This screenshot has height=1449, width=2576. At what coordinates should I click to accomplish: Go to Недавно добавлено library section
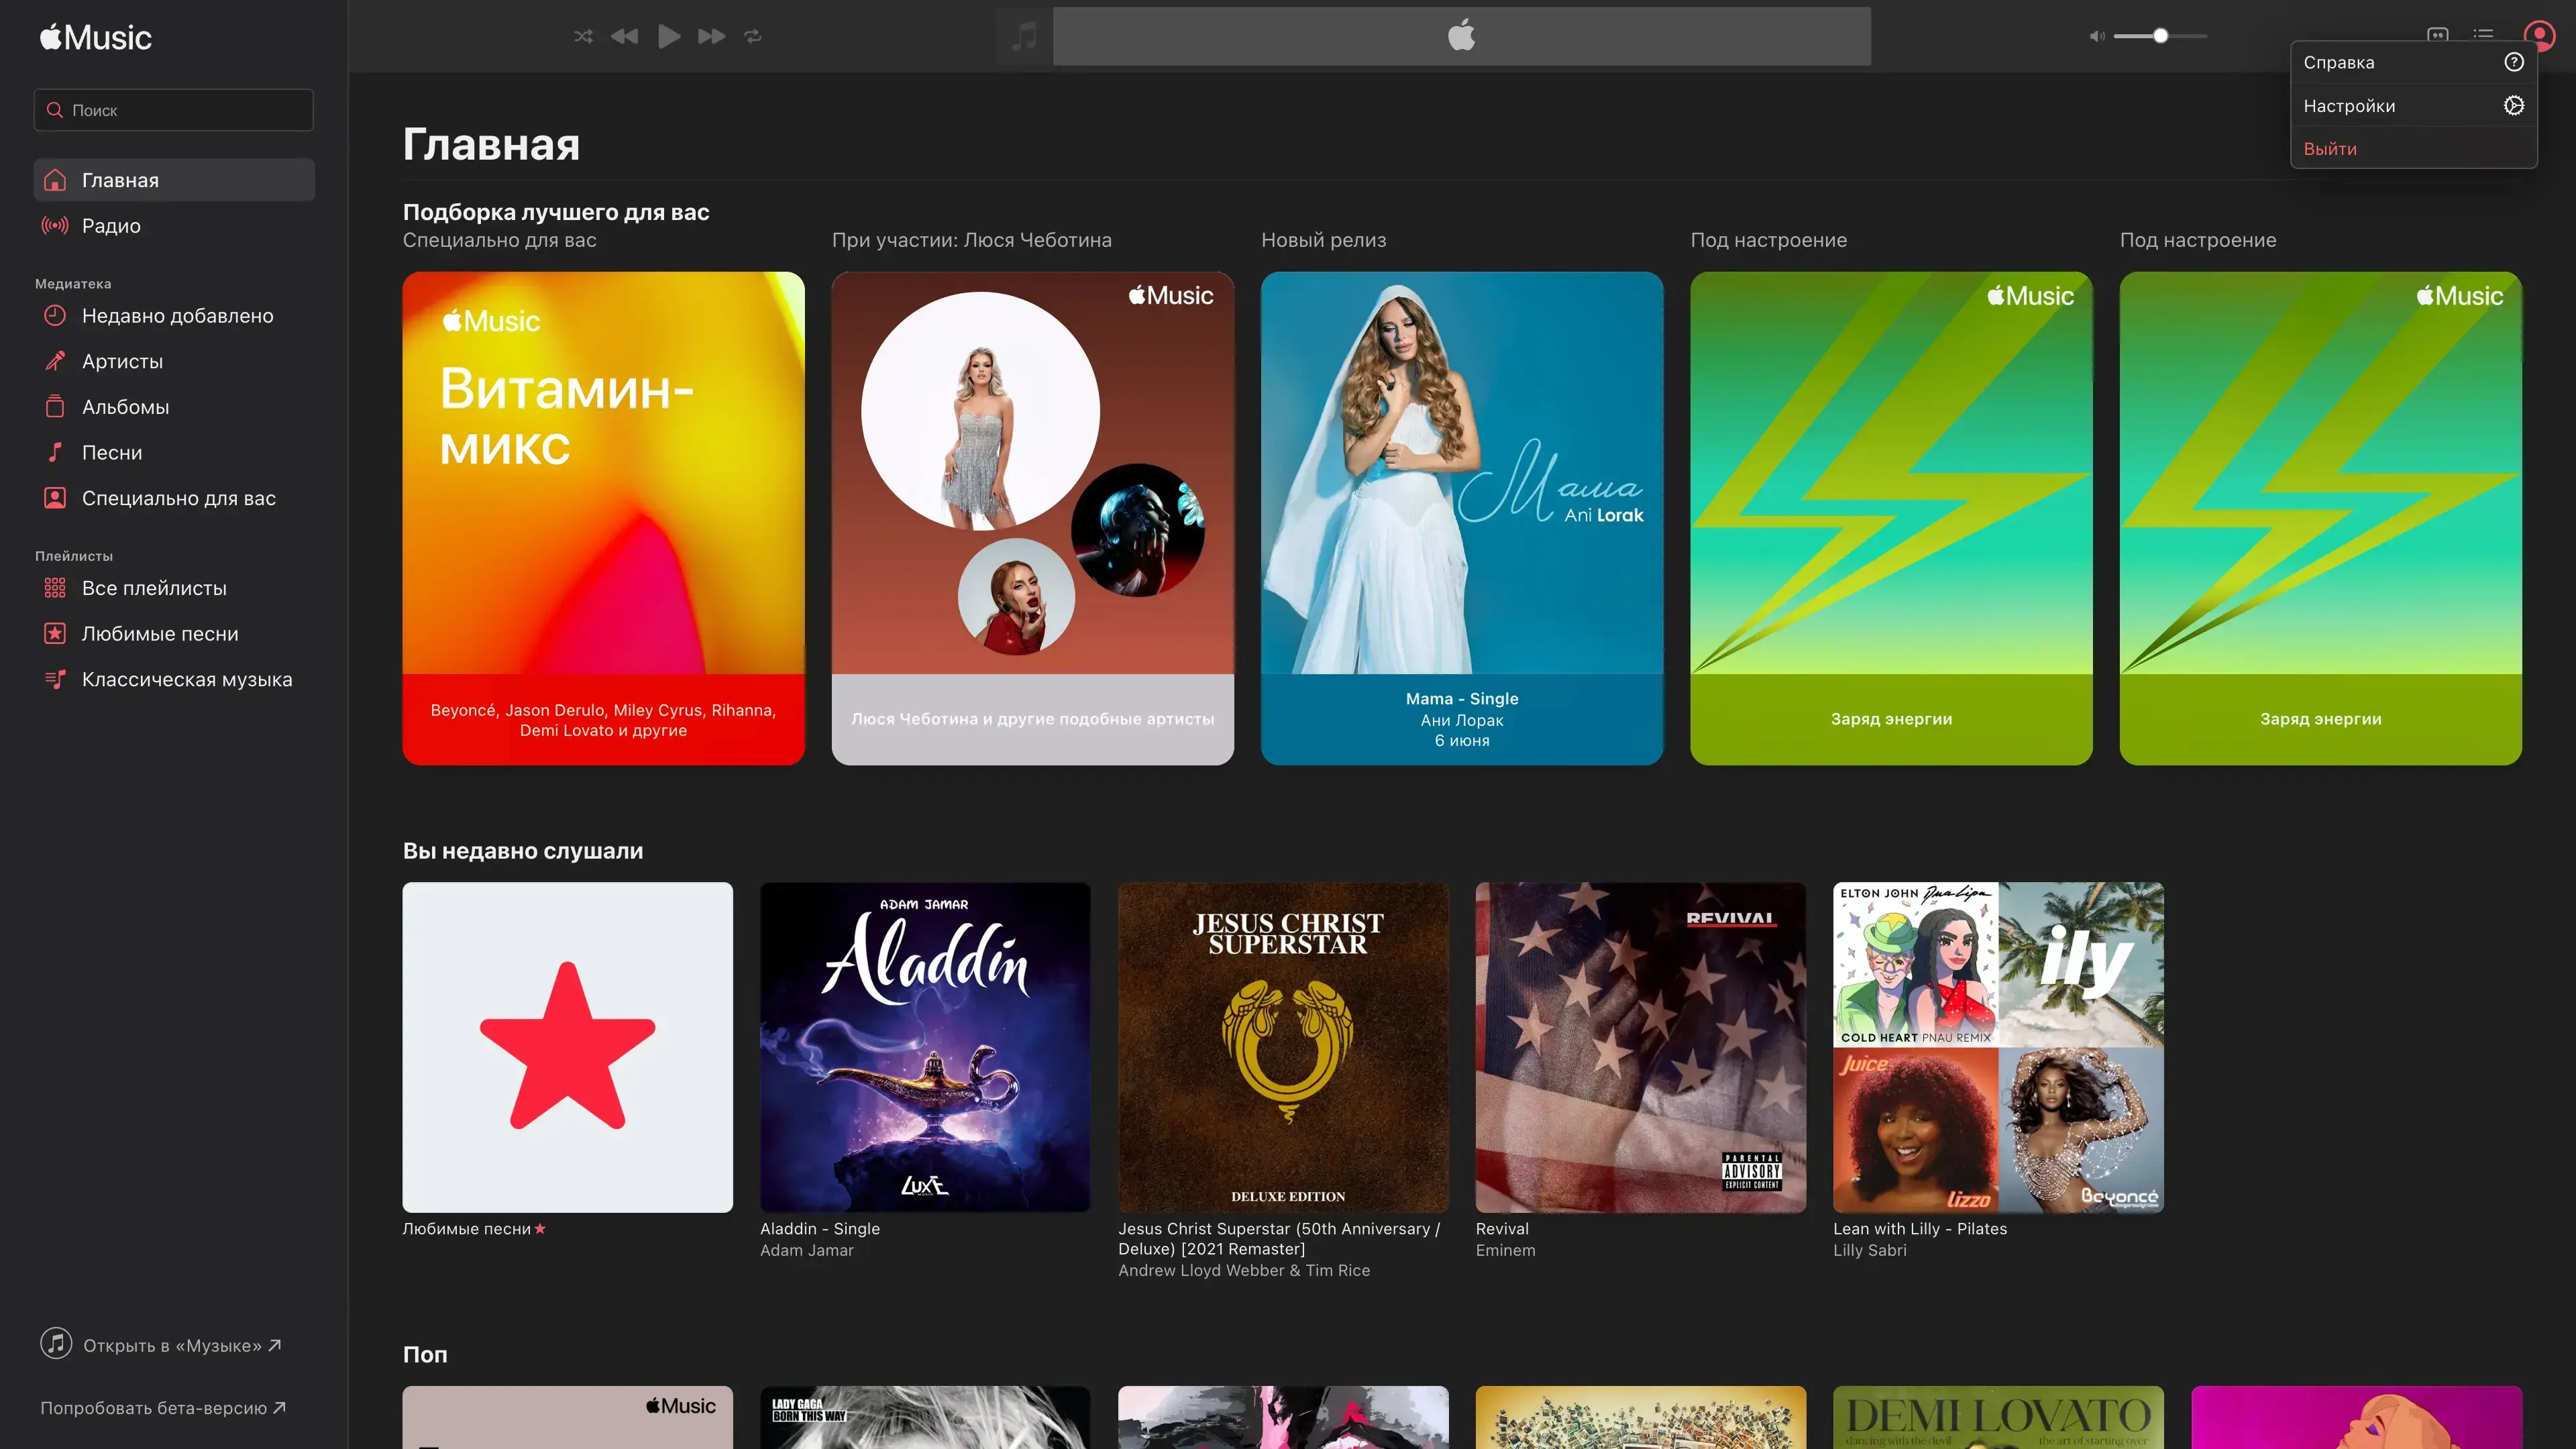177,316
